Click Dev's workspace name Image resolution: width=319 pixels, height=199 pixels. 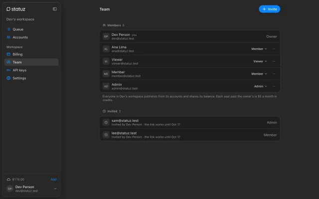tap(20, 19)
